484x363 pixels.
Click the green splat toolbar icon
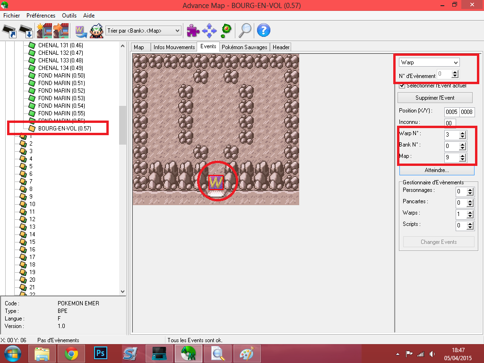tap(226, 30)
